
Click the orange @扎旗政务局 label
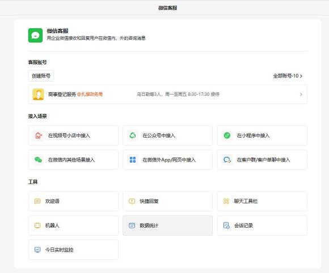[90, 94]
